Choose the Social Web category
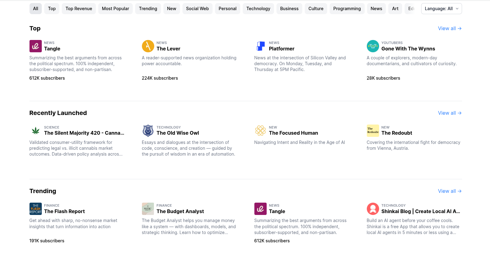 pos(198,9)
